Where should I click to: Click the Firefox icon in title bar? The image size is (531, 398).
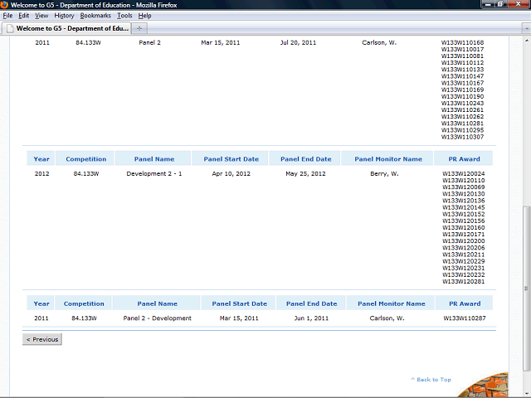[5, 5]
